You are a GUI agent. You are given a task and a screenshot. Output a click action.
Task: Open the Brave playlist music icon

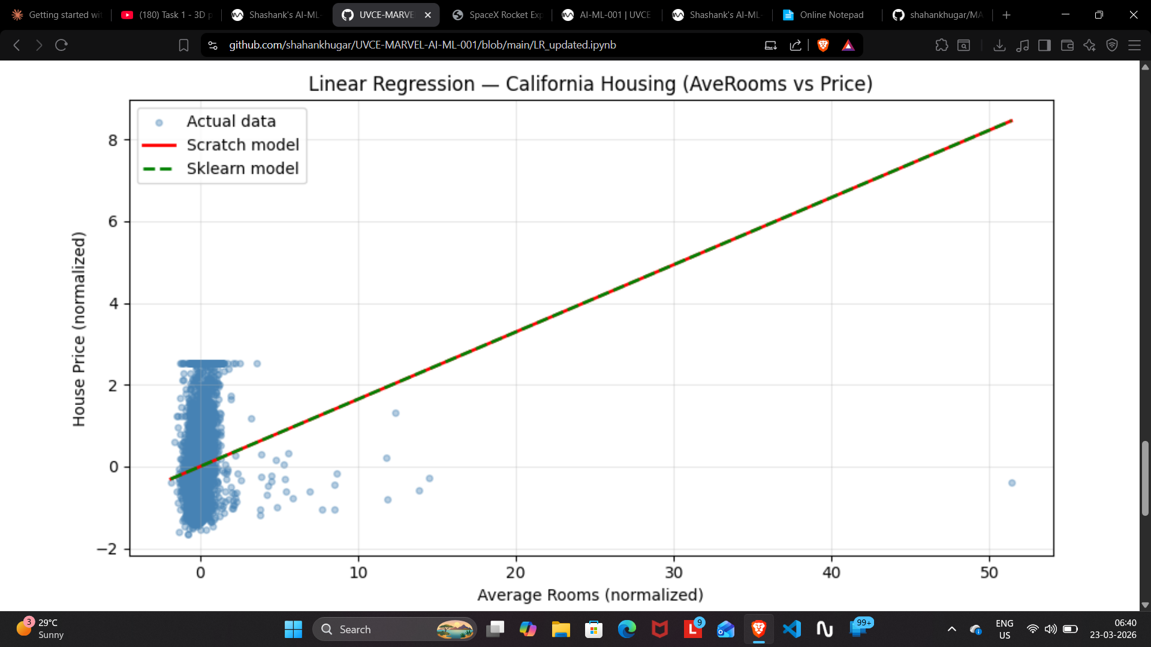point(1023,45)
